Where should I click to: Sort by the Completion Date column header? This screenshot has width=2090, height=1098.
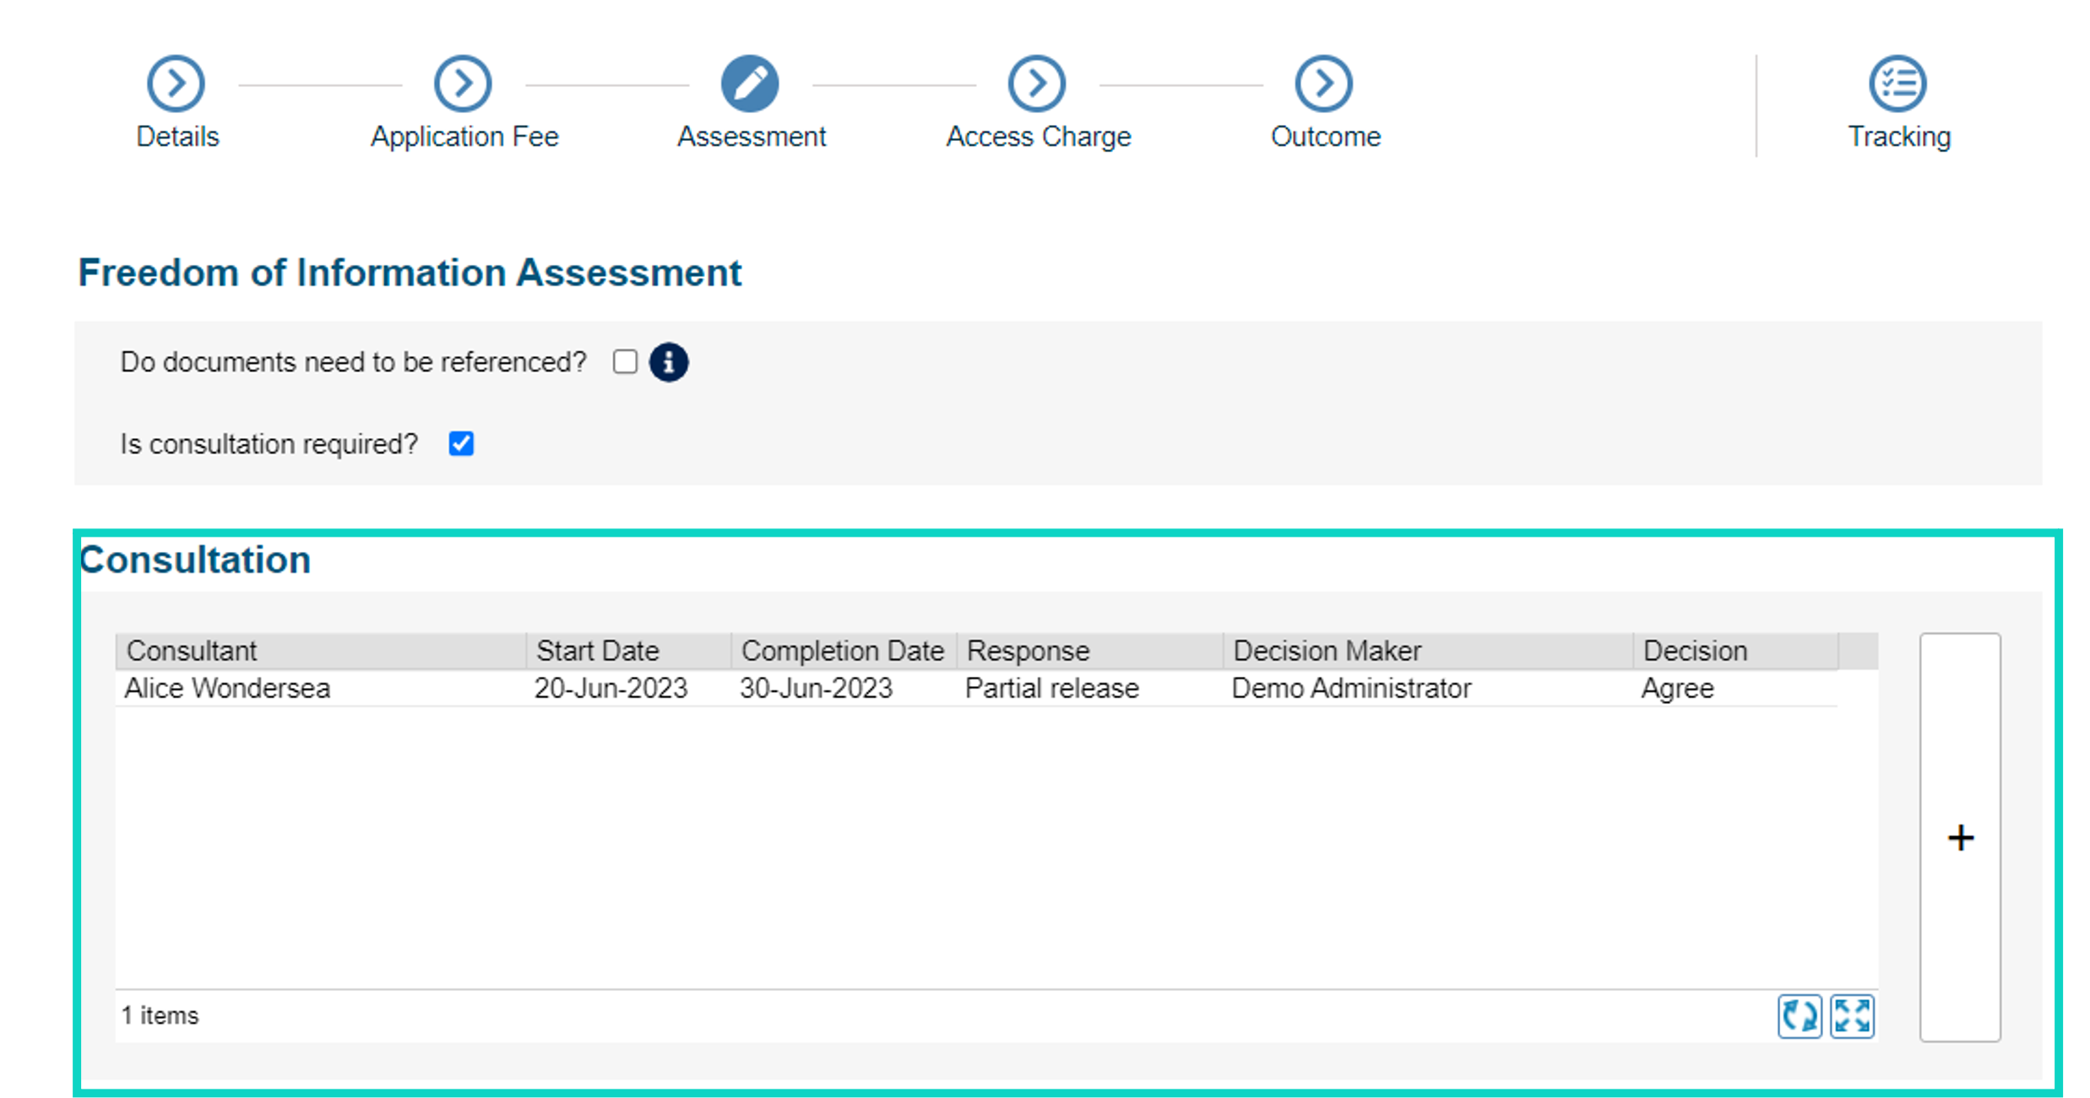(844, 651)
